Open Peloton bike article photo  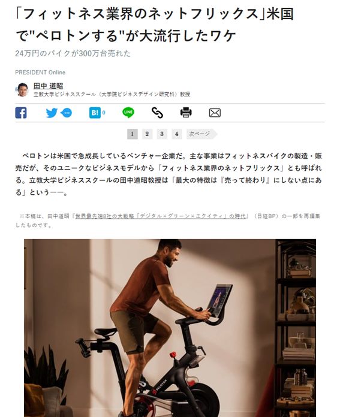tap(170, 328)
